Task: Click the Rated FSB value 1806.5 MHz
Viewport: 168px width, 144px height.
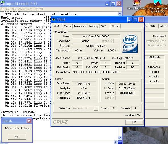Action: pyautogui.click(x=84, y=98)
